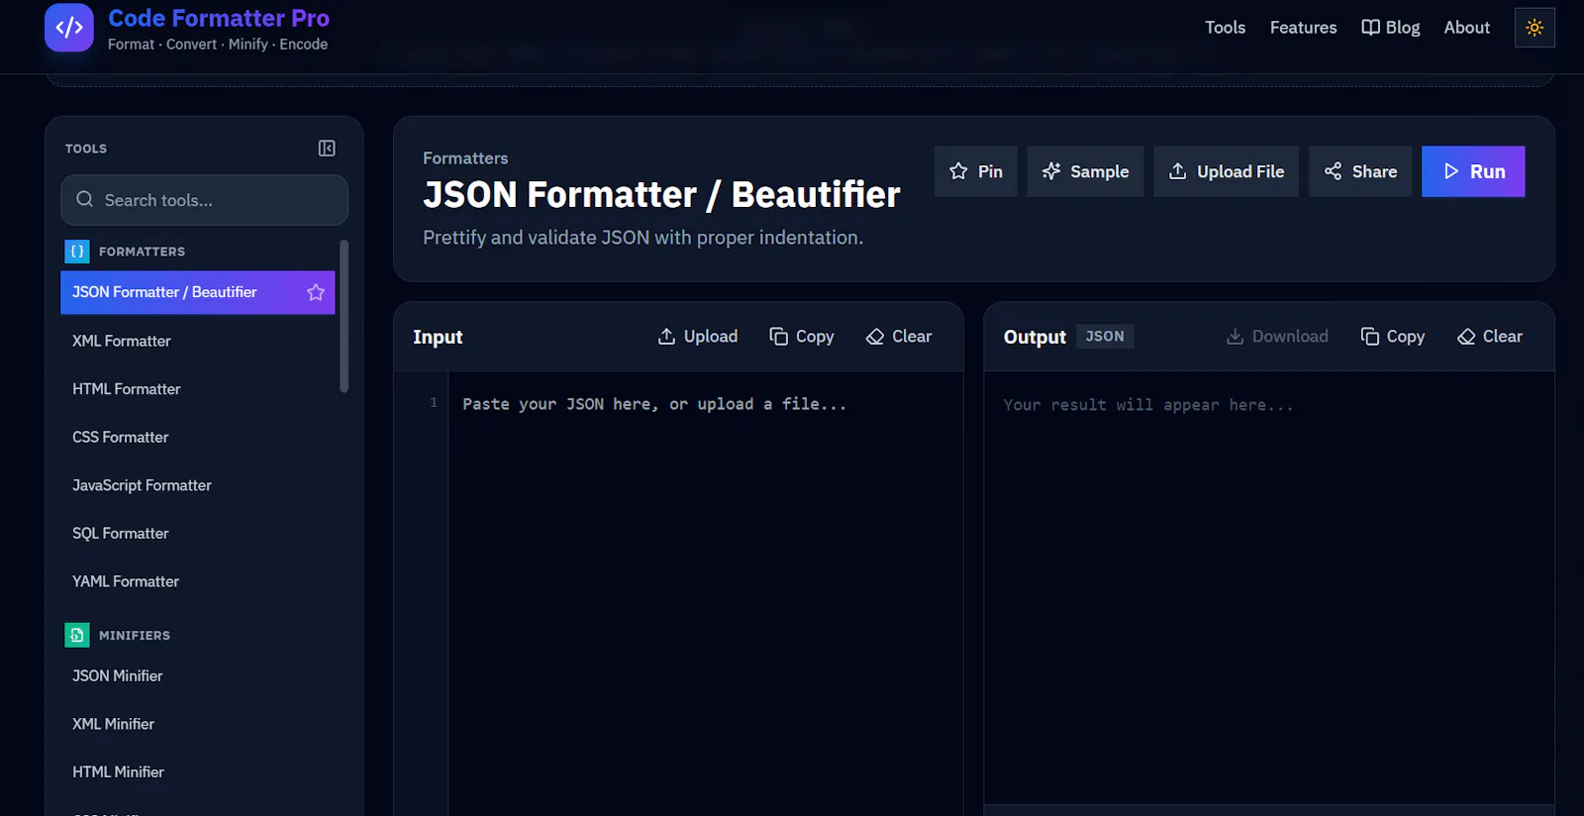Click inside the JSON input editor
Image resolution: width=1584 pixels, height=816 pixels.
[x=705, y=594]
